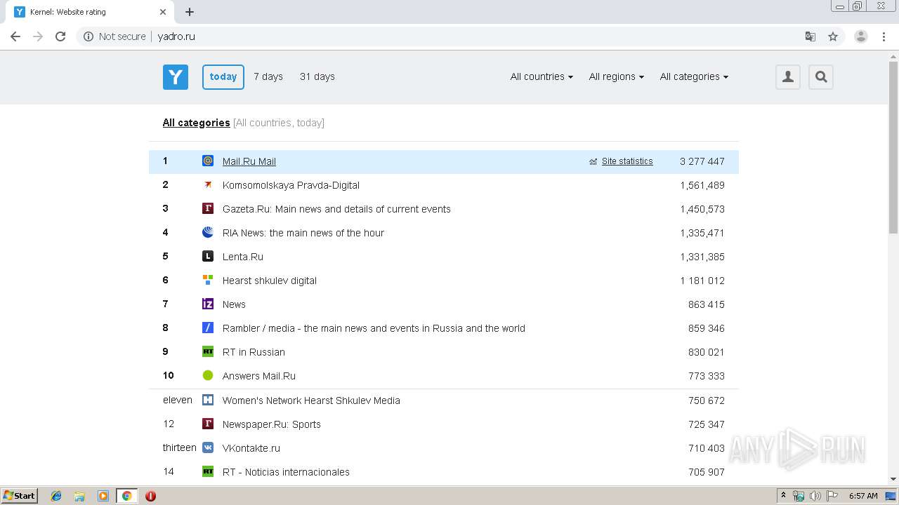Click the Mail.Ru Mail site favicon

click(x=208, y=161)
